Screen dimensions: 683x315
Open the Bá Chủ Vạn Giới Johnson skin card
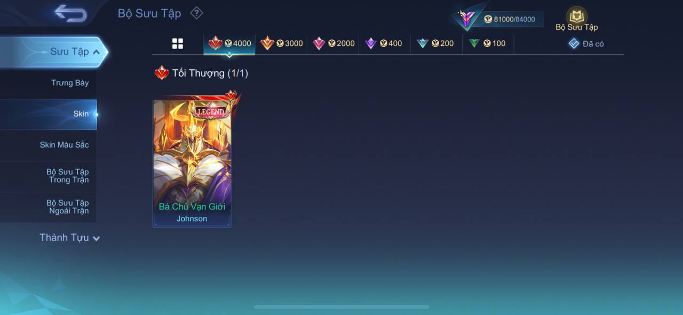coord(192,163)
